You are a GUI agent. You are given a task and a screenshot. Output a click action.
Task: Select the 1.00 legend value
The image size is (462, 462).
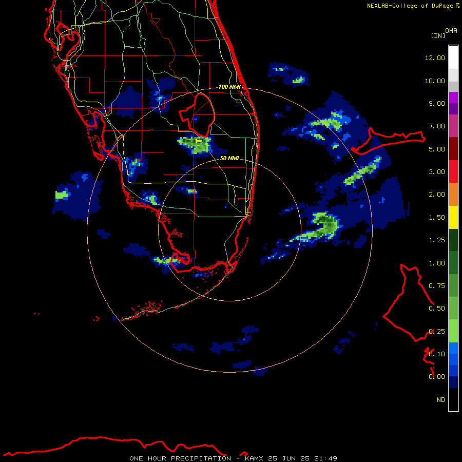(437, 263)
